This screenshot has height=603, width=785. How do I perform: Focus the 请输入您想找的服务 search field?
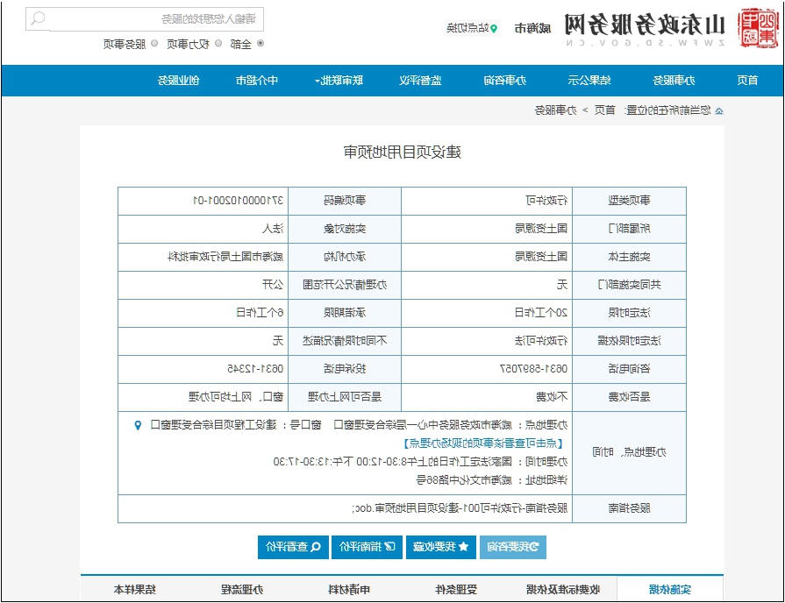pos(145,19)
